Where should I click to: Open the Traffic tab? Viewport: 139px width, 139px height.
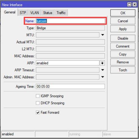[x=61, y=13]
